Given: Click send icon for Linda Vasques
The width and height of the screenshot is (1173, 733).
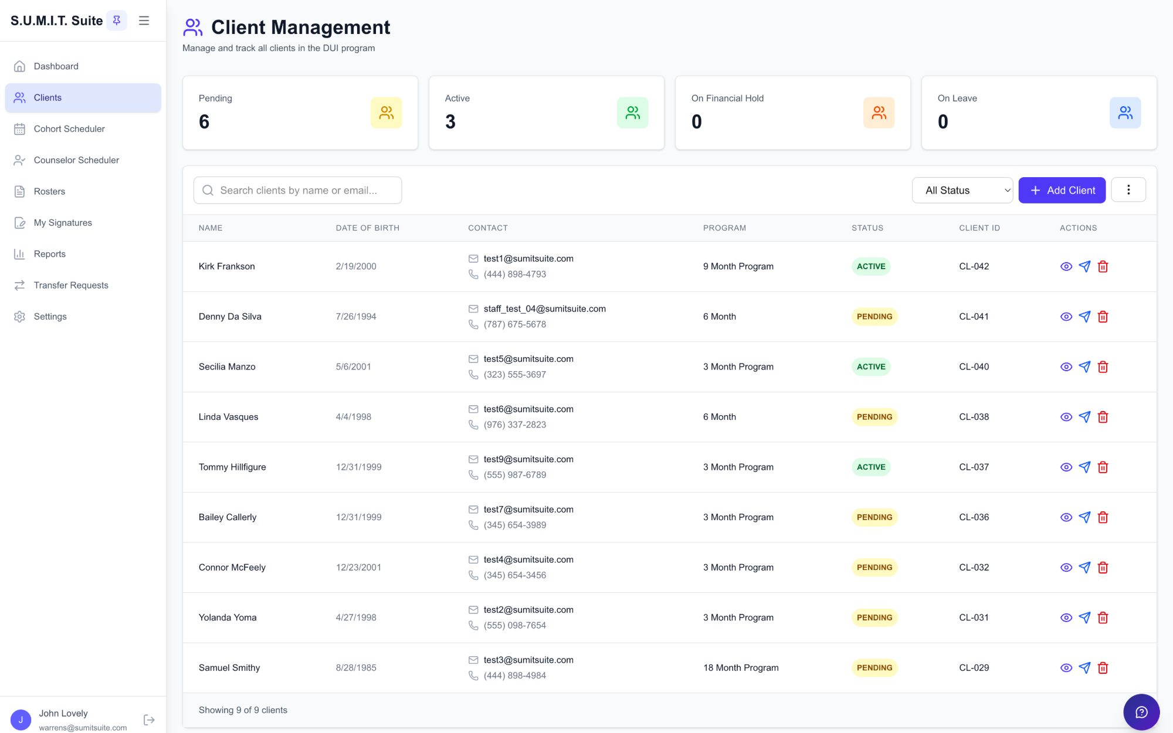Looking at the screenshot, I should click(1084, 417).
